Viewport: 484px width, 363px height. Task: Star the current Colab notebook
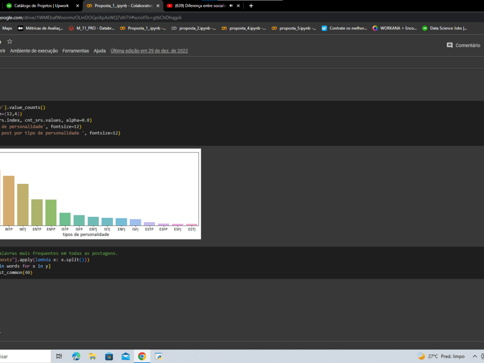[9, 41]
